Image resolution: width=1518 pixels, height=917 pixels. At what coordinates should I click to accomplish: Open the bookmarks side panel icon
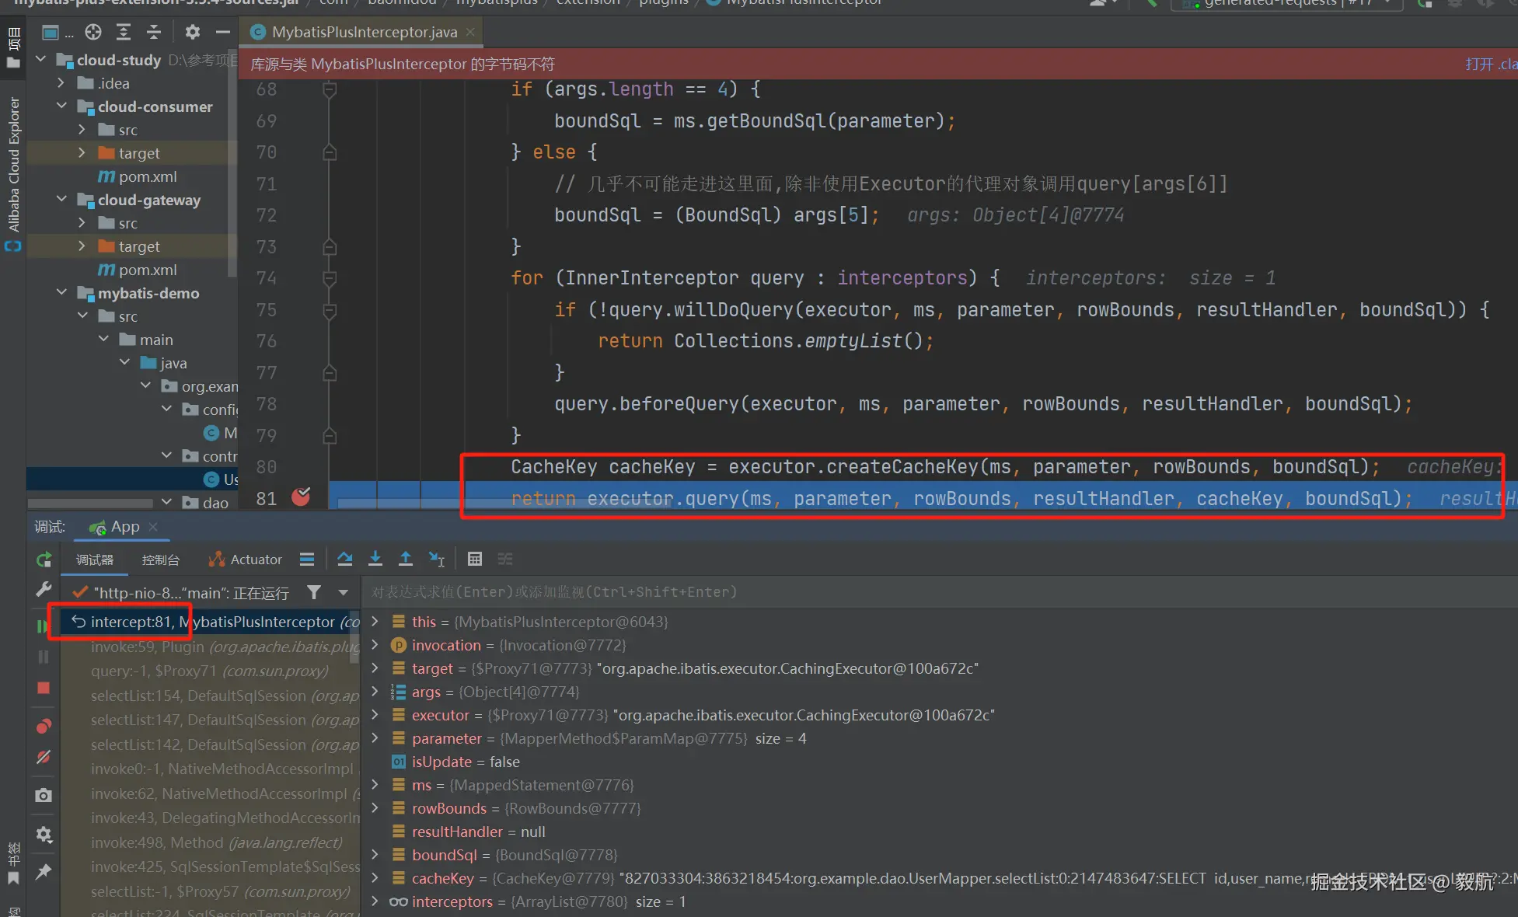[x=13, y=879]
